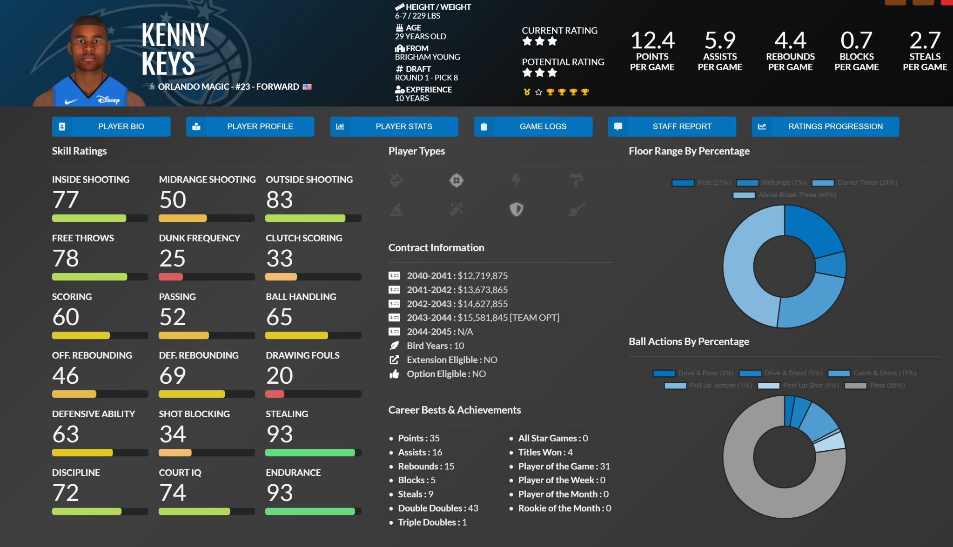
Task: Toggle Catch & Shoot legend entry
Action: click(872, 374)
